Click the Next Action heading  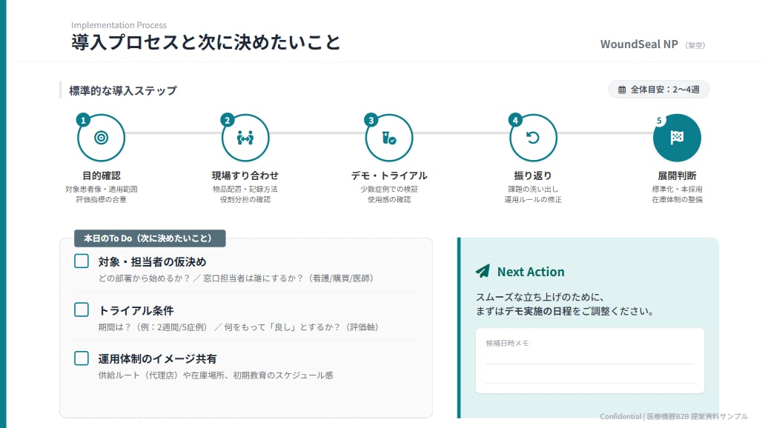(x=531, y=272)
